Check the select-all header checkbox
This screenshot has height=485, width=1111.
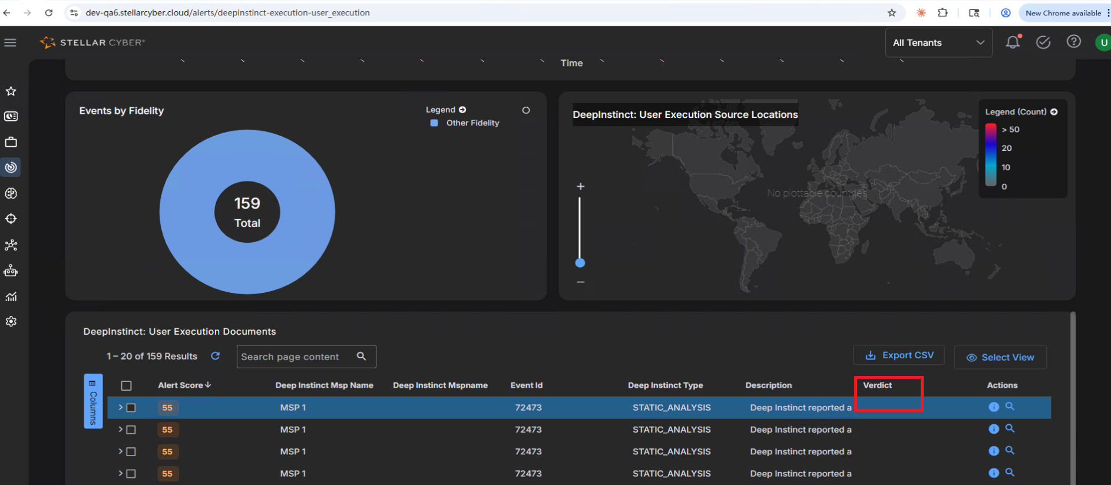pyautogui.click(x=126, y=385)
